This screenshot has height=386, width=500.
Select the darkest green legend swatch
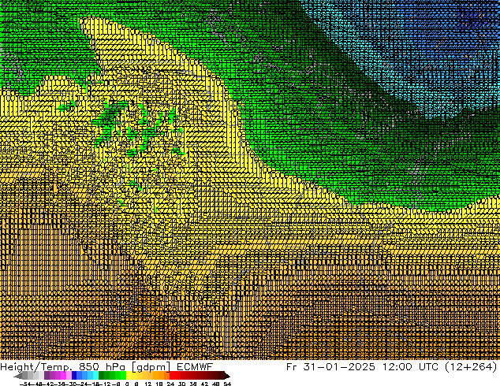(x=102, y=376)
